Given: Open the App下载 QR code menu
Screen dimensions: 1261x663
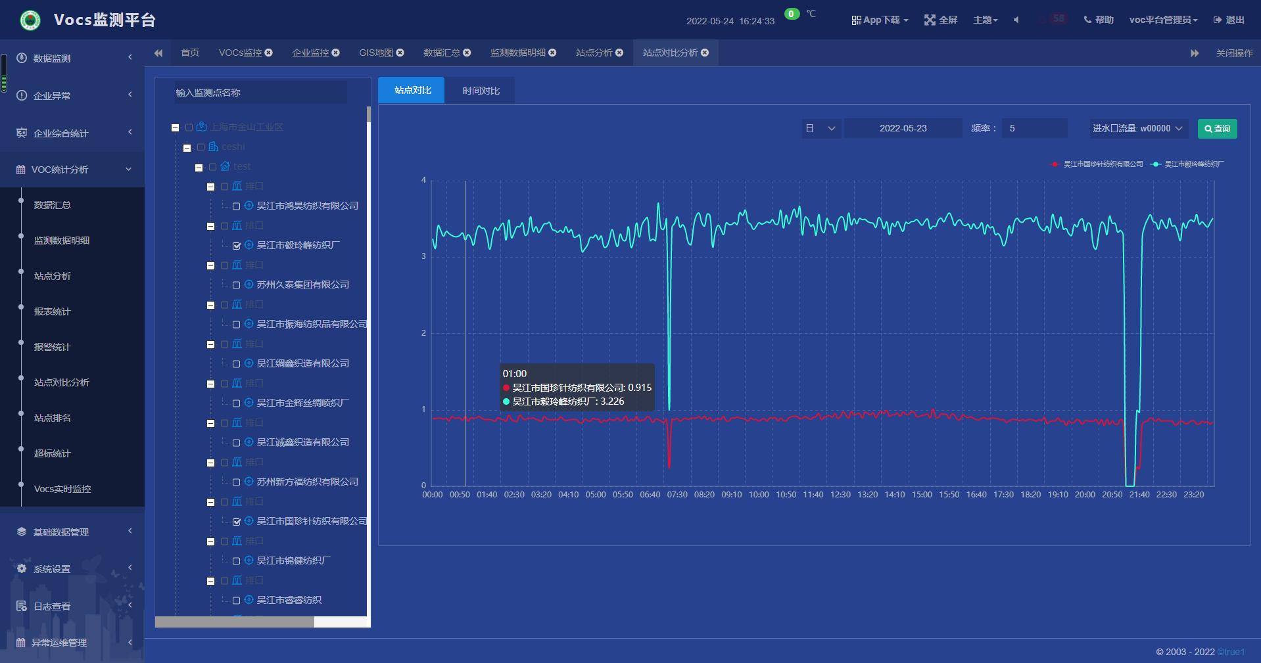Looking at the screenshot, I should [879, 20].
